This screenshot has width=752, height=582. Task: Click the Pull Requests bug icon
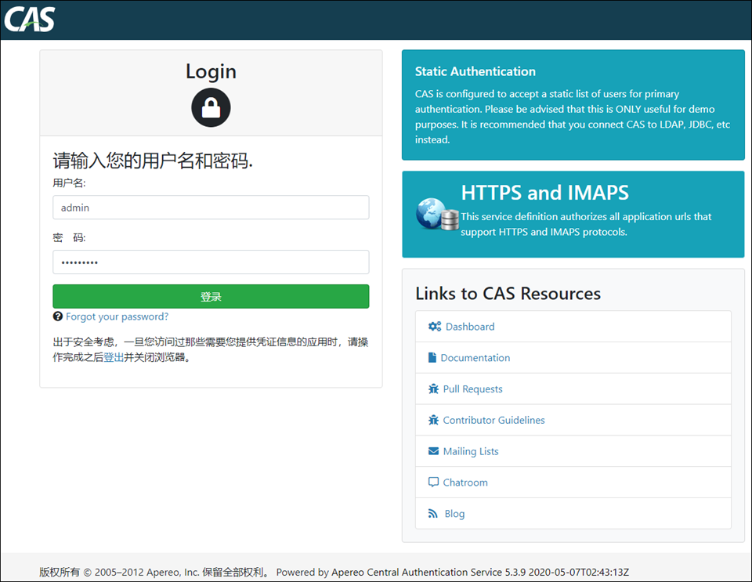pos(434,389)
